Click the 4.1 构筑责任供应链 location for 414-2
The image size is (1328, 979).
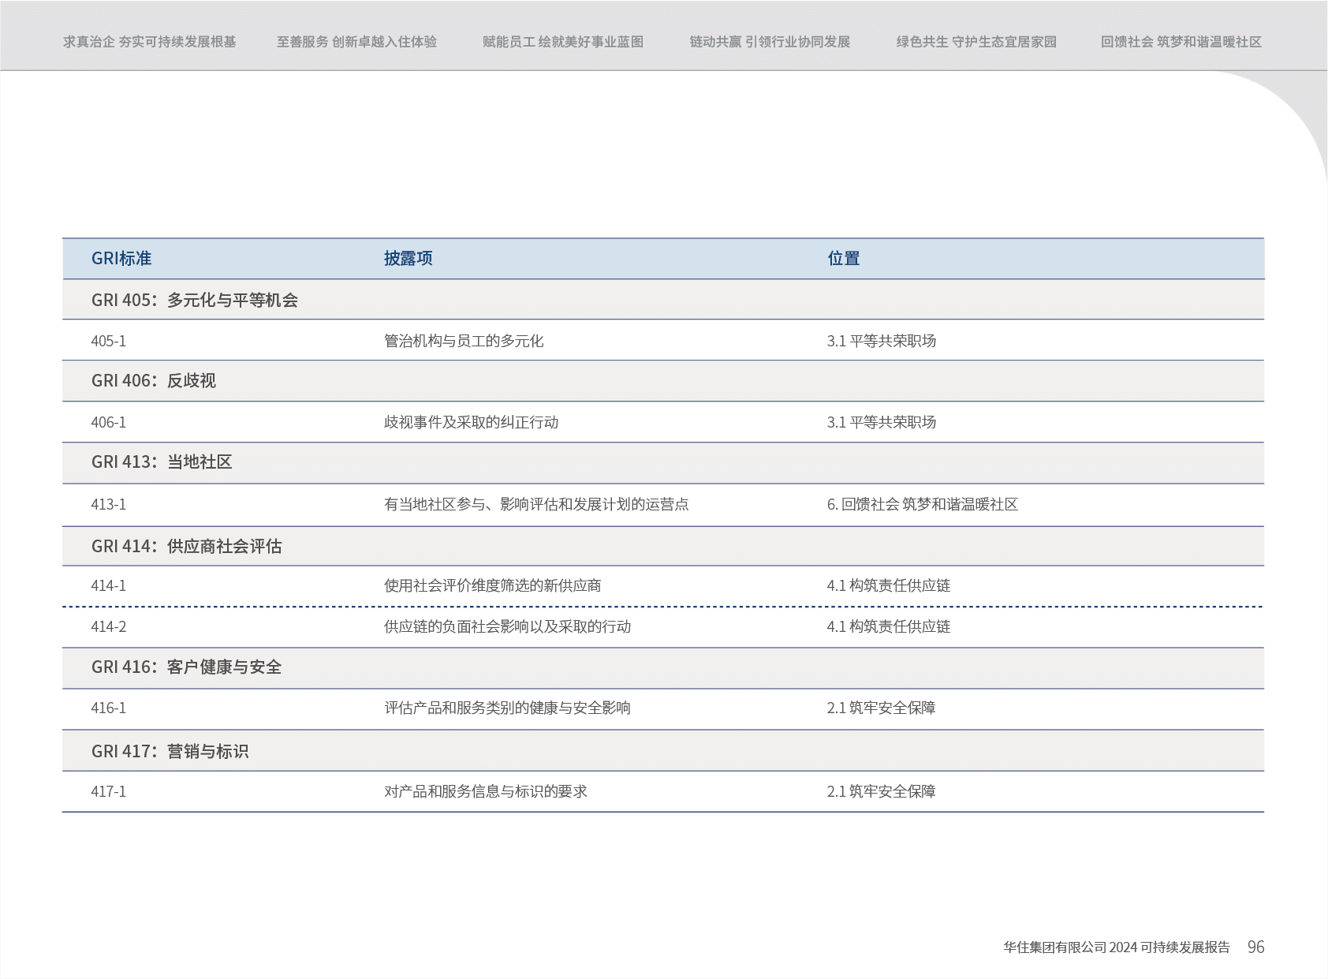[x=888, y=626]
